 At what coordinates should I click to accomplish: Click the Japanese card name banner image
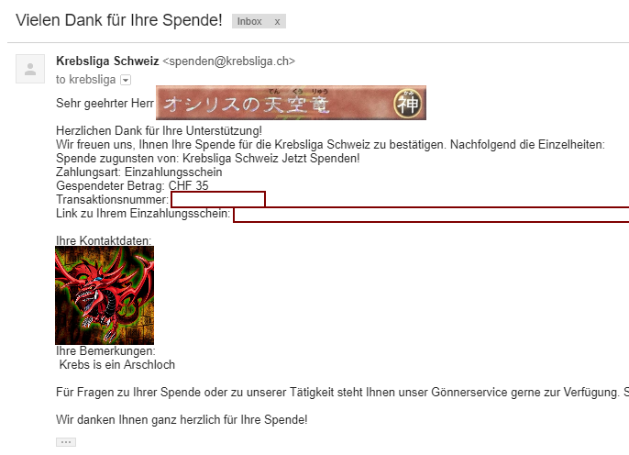[291, 103]
